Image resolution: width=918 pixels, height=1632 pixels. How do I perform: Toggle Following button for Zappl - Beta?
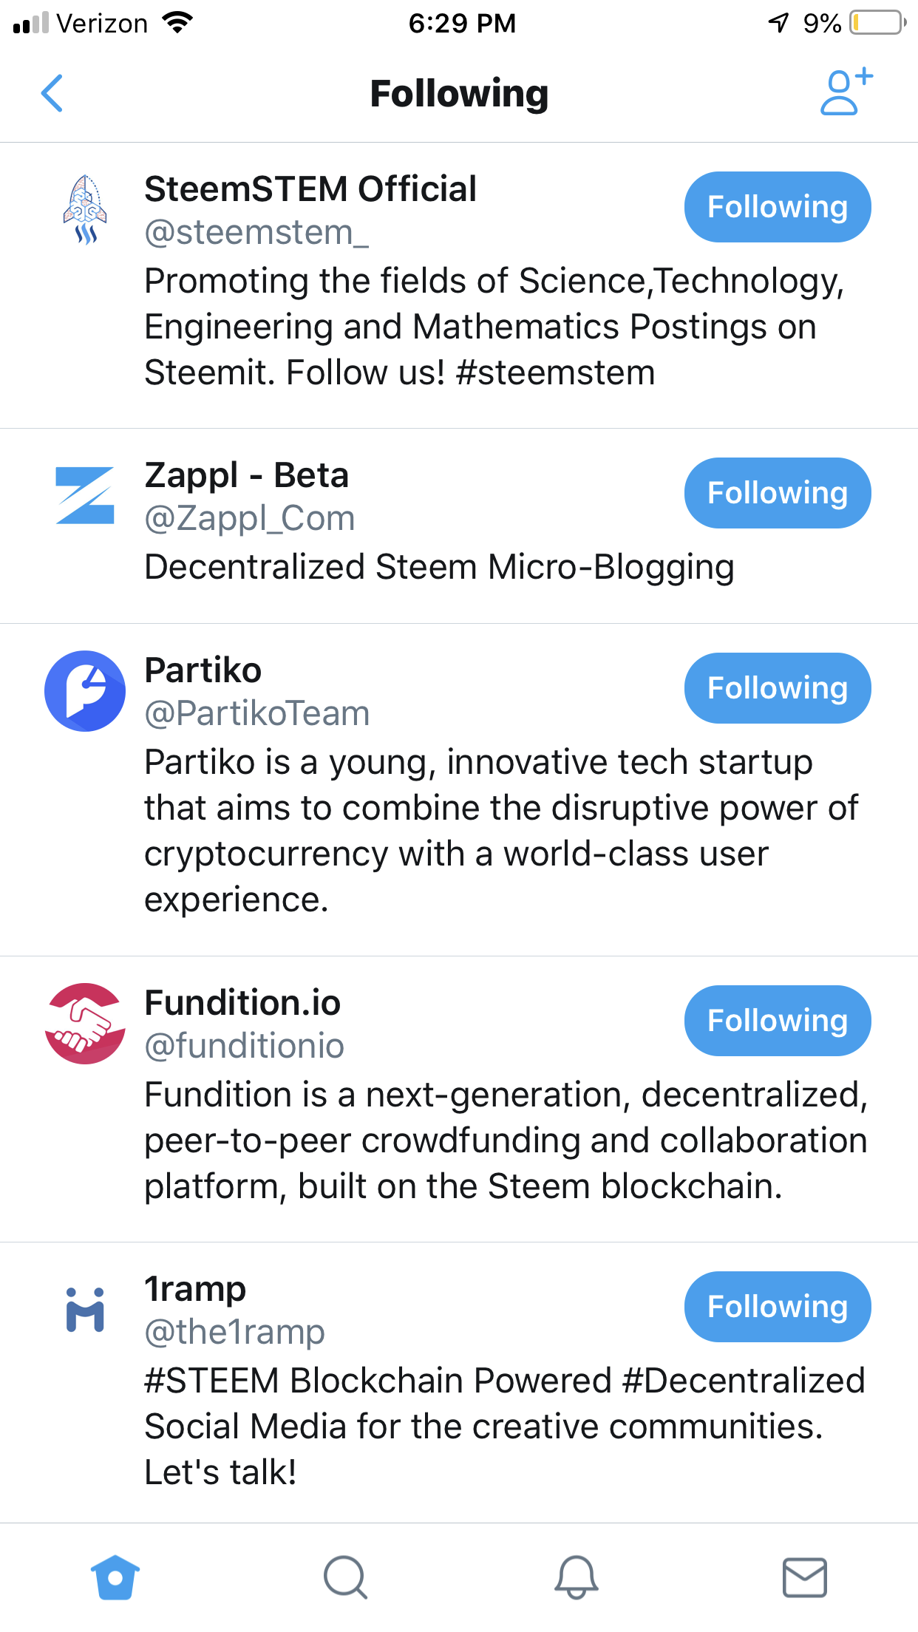778,493
